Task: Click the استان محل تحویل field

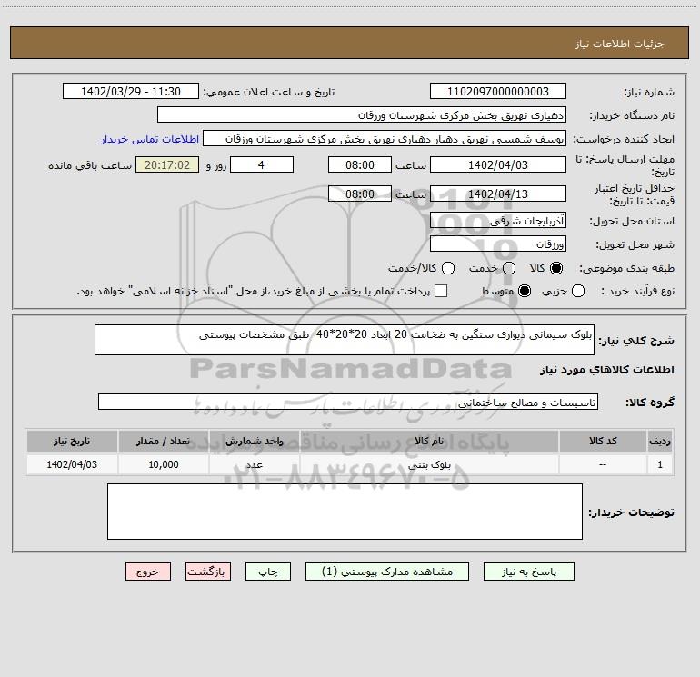Action: (497, 221)
